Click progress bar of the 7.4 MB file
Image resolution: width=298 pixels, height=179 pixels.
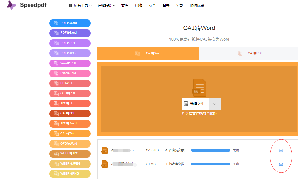pos(211,164)
